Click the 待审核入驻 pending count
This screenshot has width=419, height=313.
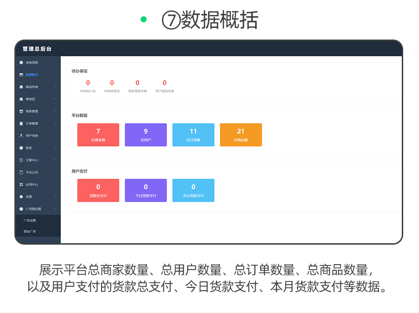(88, 83)
